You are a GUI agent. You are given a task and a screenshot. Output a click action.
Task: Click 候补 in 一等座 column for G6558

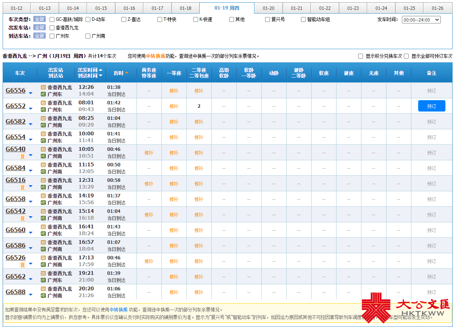coord(174,199)
